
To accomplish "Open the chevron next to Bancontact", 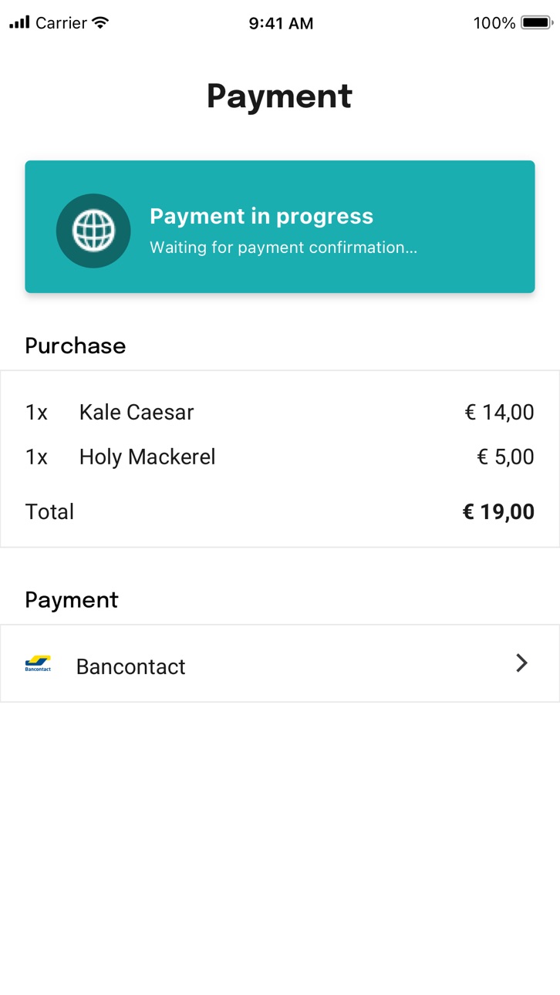I will click(x=522, y=663).
